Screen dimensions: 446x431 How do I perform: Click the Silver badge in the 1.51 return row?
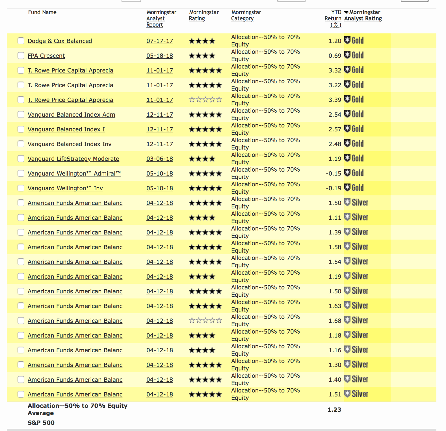(x=356, y=394)
